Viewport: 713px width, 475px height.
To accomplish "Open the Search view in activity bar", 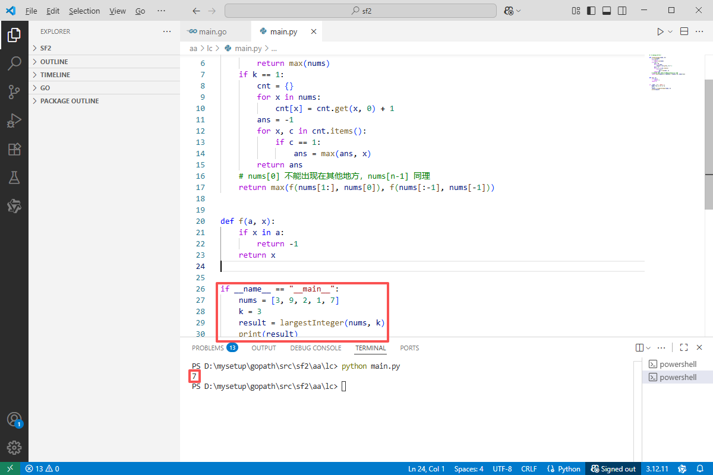I will [x=14, y=64].
